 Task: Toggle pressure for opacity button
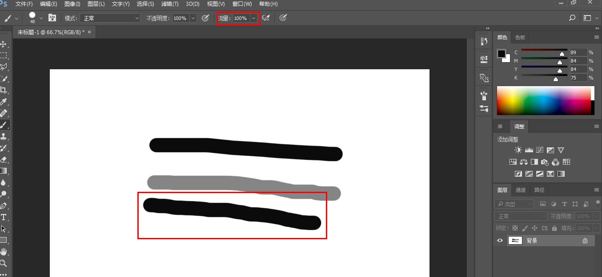pyautogui.click(x=205, y=18)
